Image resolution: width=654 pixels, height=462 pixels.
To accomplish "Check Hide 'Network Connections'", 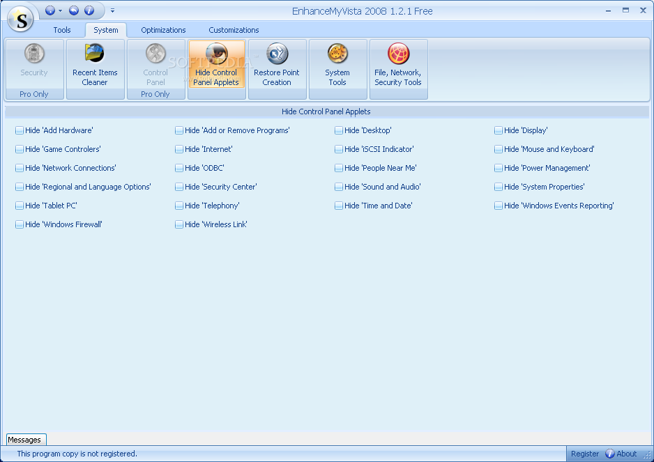I will pyautogui.click(x=20, y=168).
